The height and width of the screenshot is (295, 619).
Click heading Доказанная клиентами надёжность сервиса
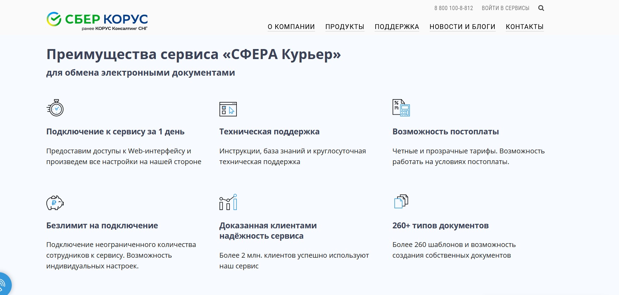point(268,231)
